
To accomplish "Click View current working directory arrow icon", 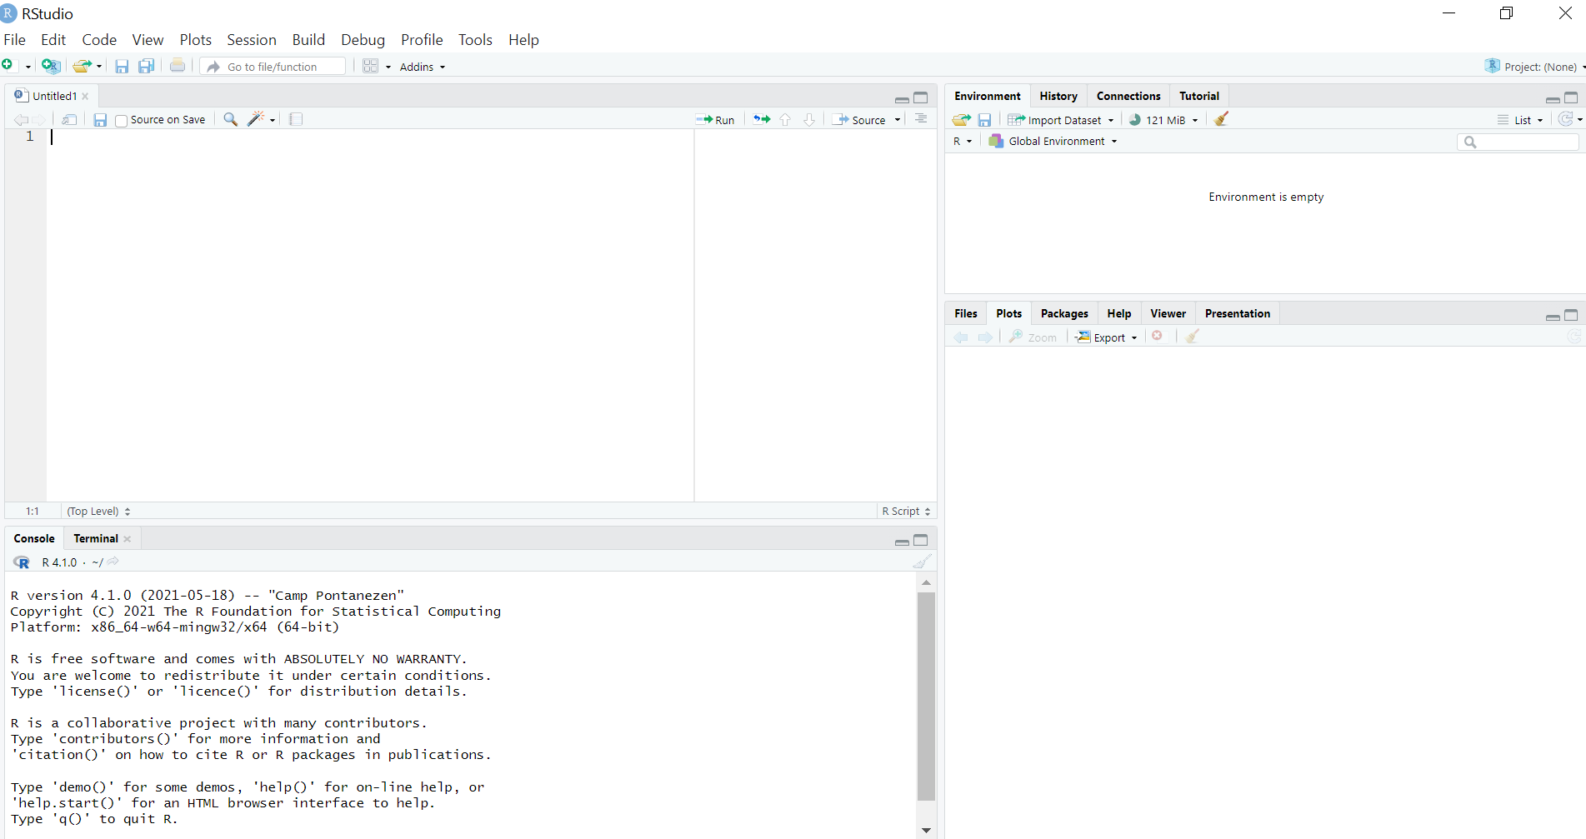I will [113, 562].
